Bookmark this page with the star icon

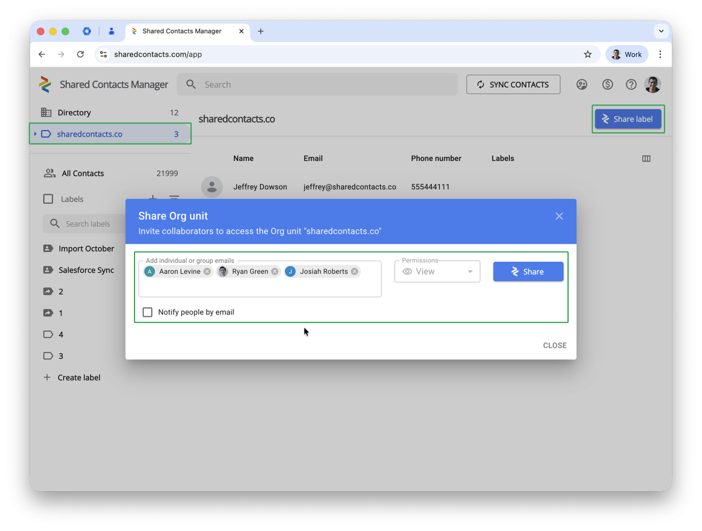tap(588, 54)
